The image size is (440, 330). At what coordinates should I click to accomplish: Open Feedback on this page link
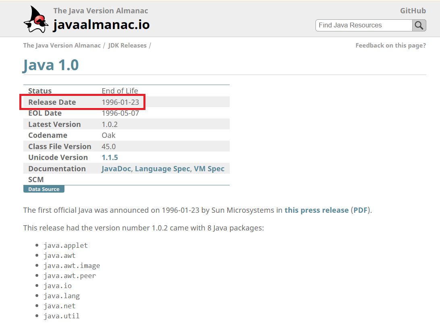click(390, 46)
